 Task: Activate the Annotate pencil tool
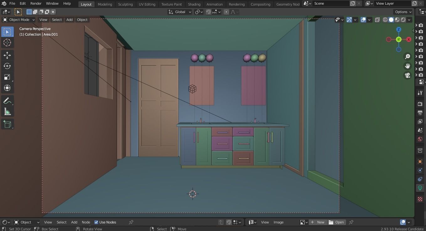pos(7,101)
